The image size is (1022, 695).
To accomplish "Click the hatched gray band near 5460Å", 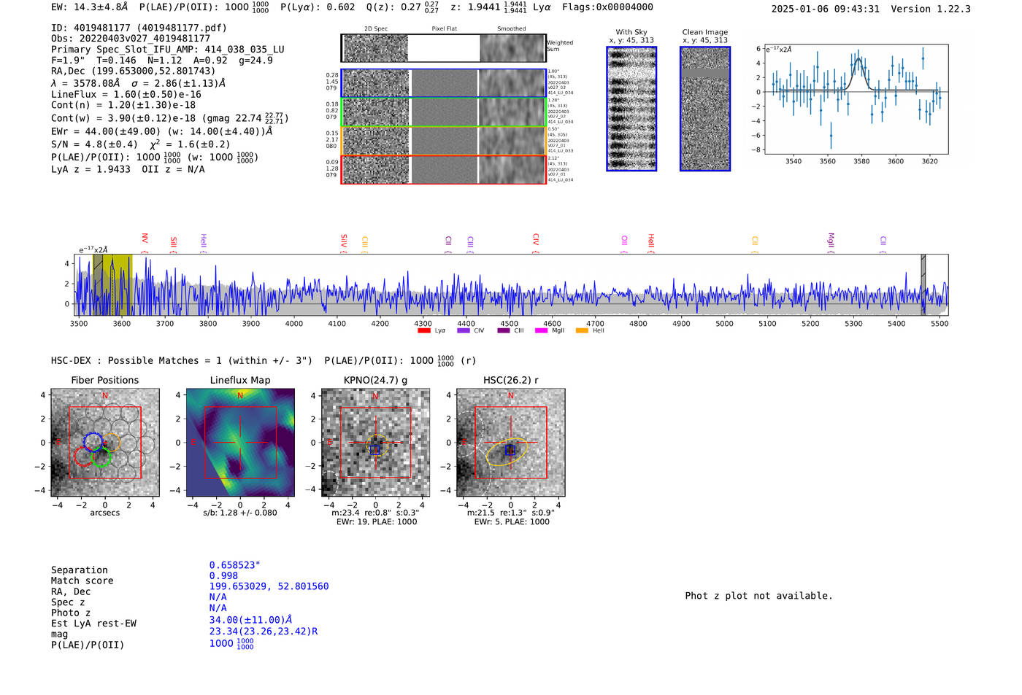I will [x=923, y=284].
